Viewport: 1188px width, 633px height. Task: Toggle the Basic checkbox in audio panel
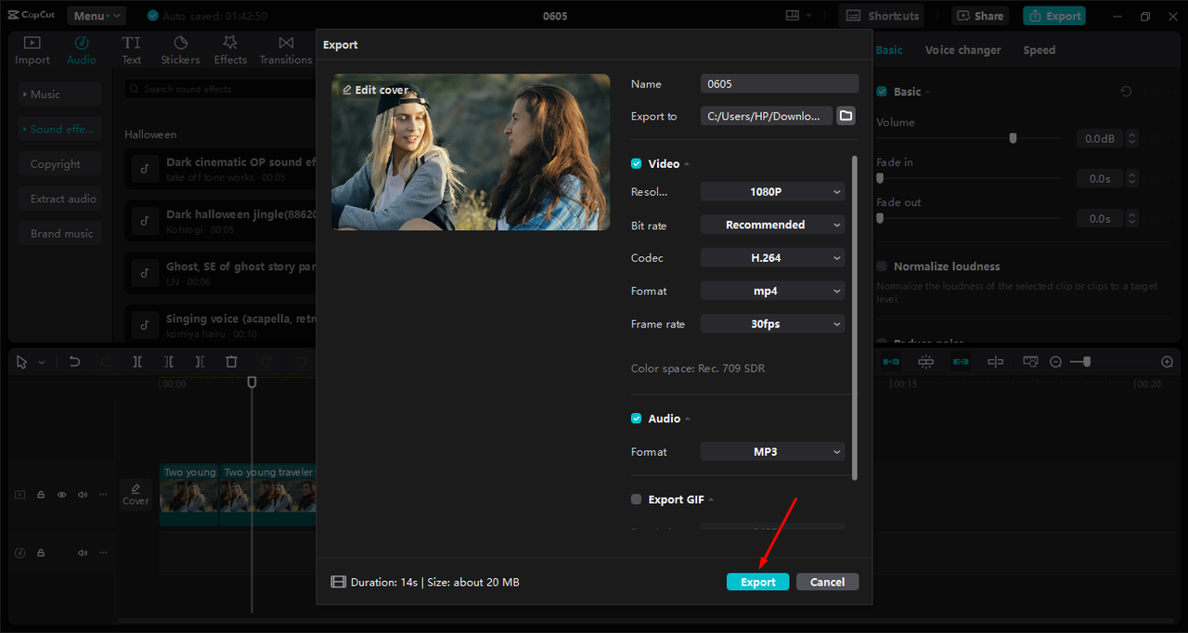coord(882,91)
